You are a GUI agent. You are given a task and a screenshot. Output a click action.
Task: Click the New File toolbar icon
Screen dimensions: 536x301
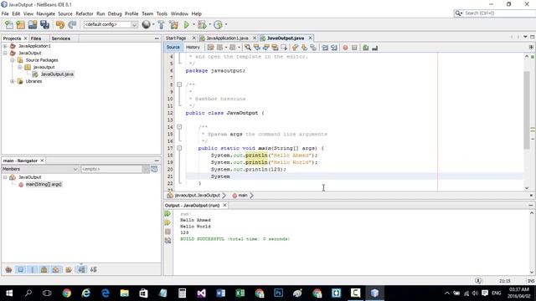click(x=9, y=24)
